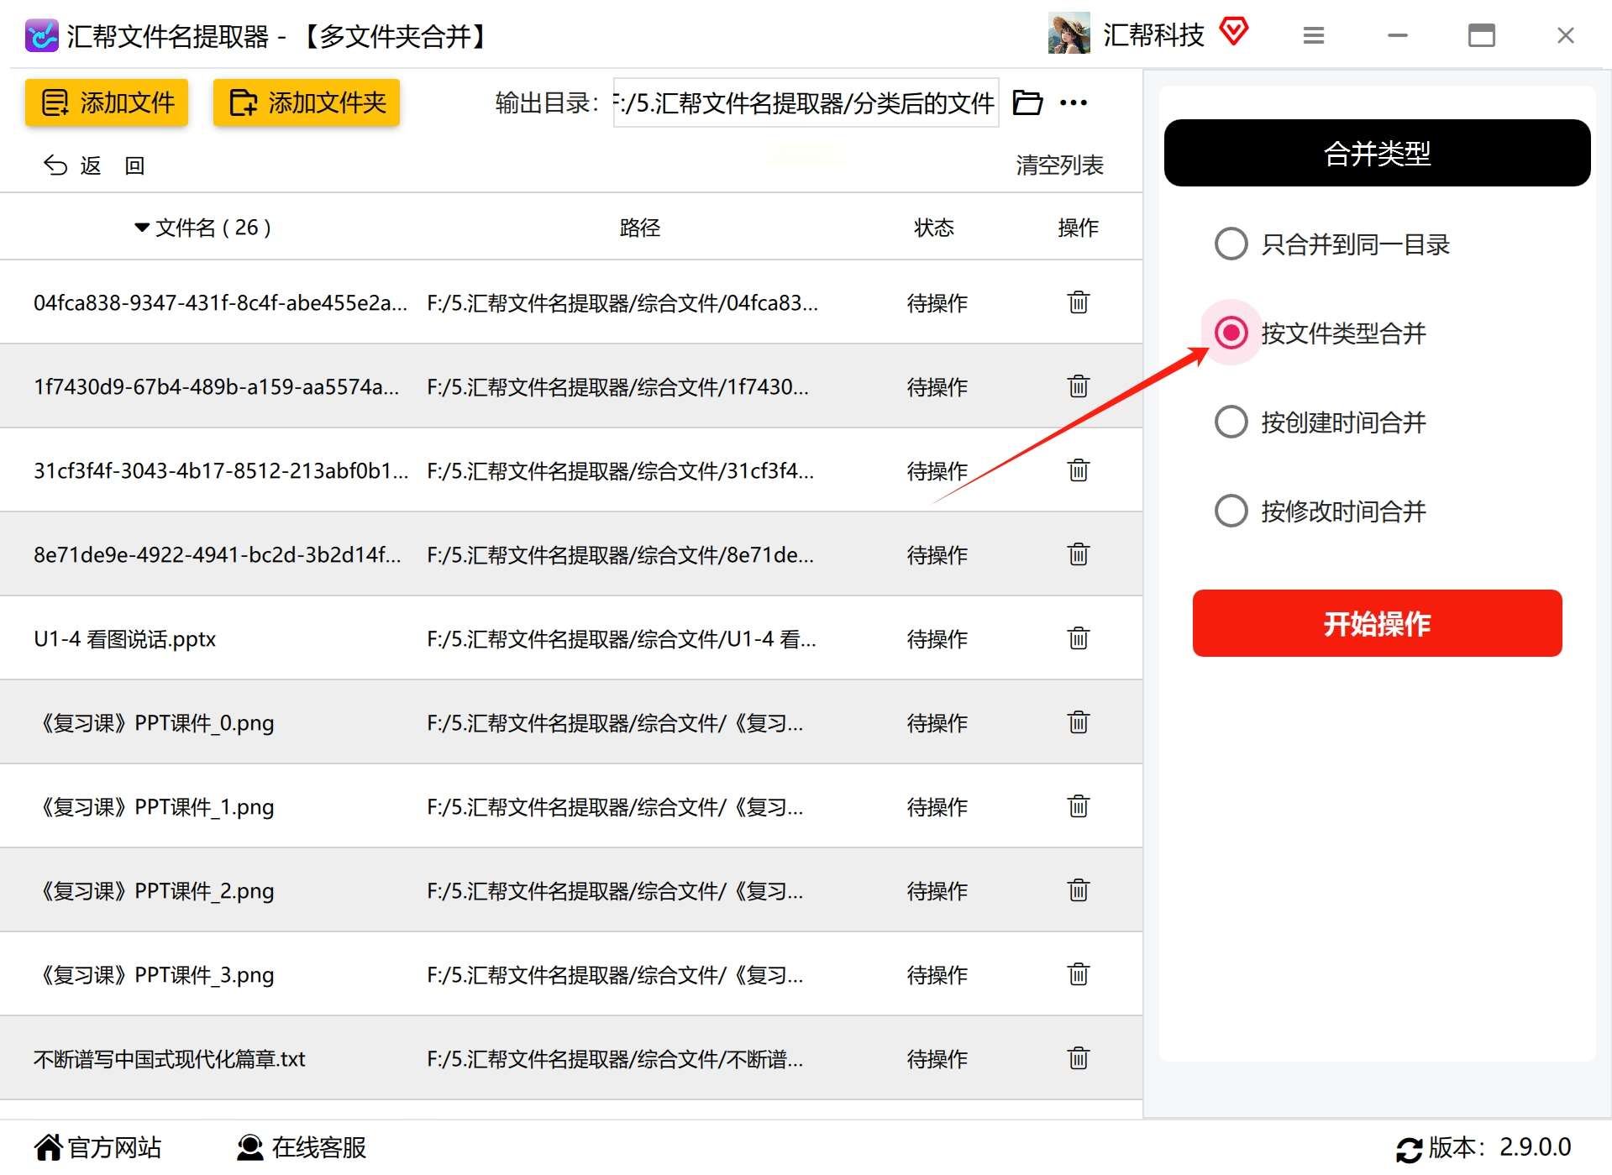The height and width of the screenshot is (1175, 1612).
Task: Delete the 不断谱写中国式现代化篇章.txt row
Action: pyautogui.click(x=1079, y=1058)
